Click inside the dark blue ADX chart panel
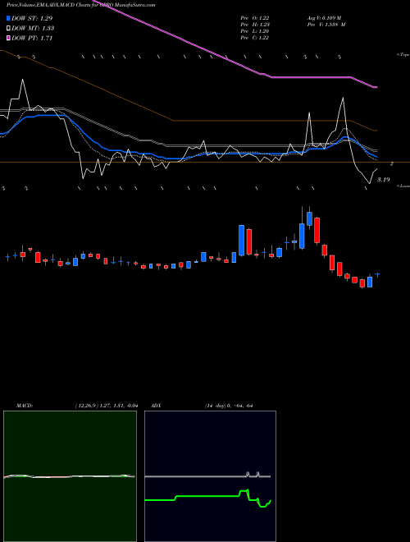The width and height of the screenshot is (410, 542). (x=210, y=476)
